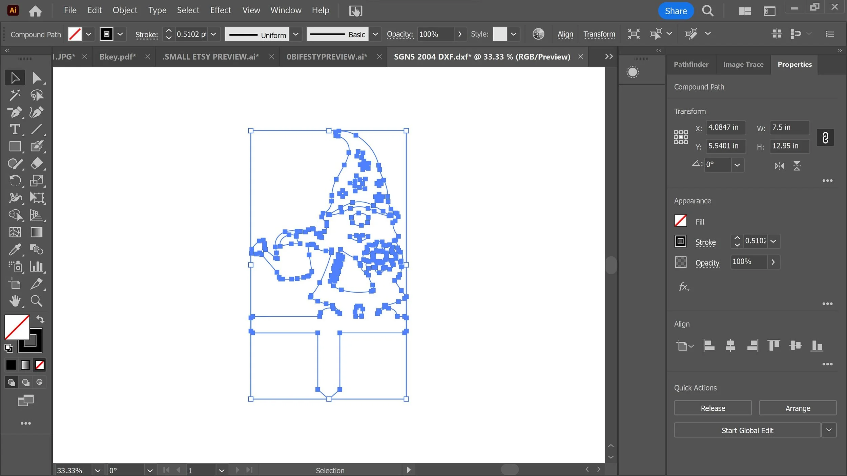The image size is (847, 476).
Task: Swap fill and stroke colors
Action: point(40,319)
